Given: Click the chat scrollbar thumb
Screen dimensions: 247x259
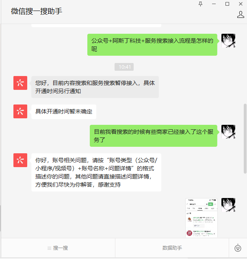Looking at the screenshot, I should [x=245, y=138].
